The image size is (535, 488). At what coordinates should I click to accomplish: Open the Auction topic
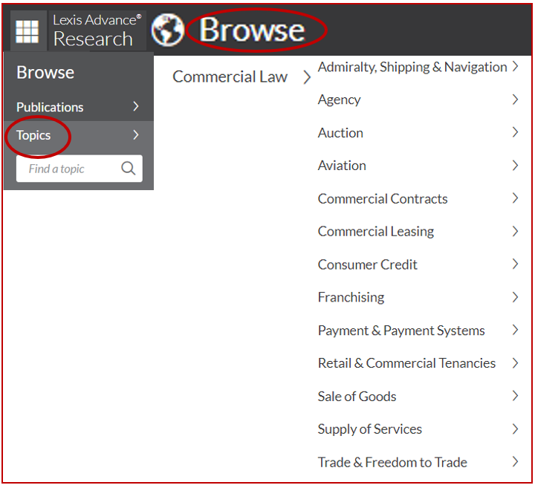click(x=340, y=133)
